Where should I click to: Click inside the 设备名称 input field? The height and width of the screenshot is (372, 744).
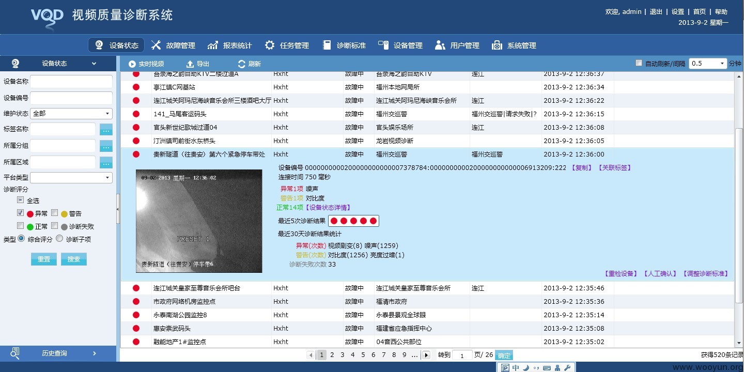pos(71,82)
